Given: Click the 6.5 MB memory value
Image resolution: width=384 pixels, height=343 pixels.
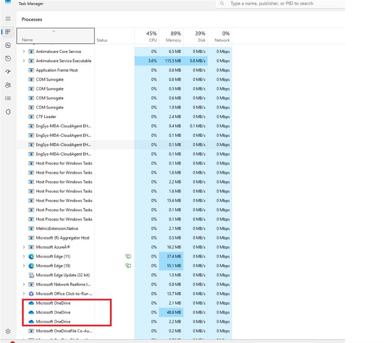Looking at the screenshot, I should point(175,51).
